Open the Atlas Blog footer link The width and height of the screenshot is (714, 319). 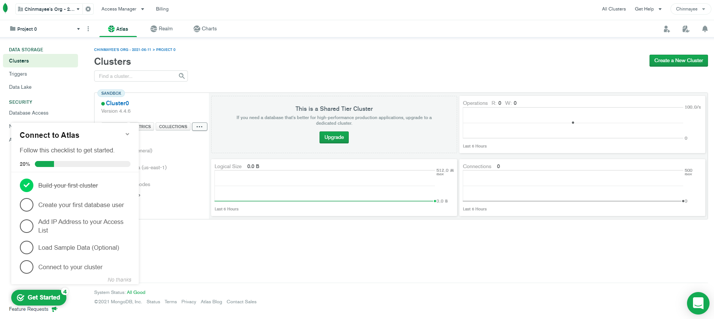pos(211,302)
